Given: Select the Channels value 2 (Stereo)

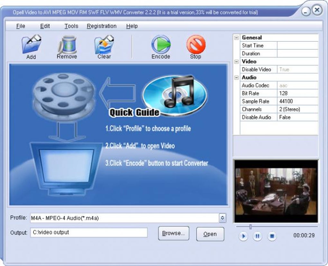Looking at the screenshot, I should click(x=297, y=109).
